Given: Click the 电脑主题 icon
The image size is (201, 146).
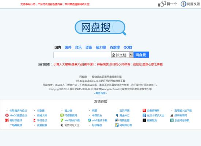Looking at the screenshot, I should coord(117,120).
